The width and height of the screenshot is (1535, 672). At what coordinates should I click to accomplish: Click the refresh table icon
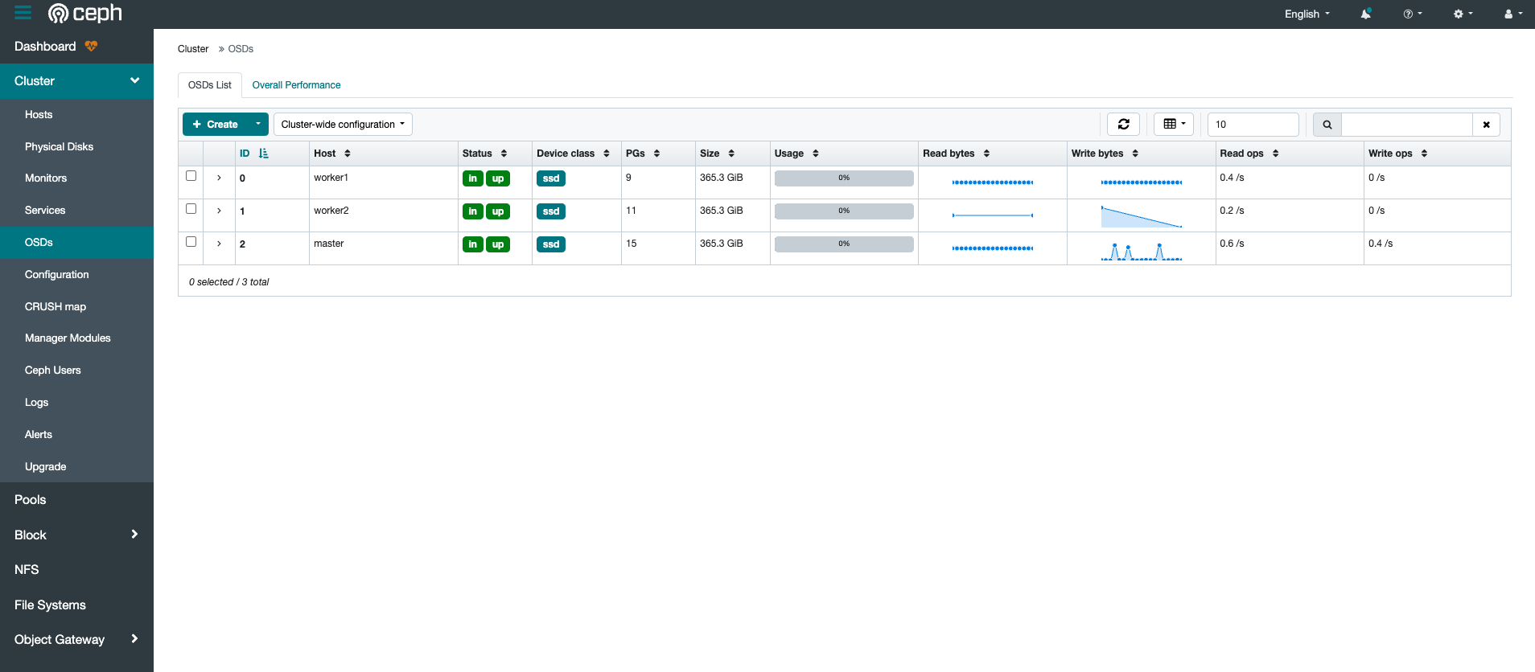click(x=1123, y=125)
